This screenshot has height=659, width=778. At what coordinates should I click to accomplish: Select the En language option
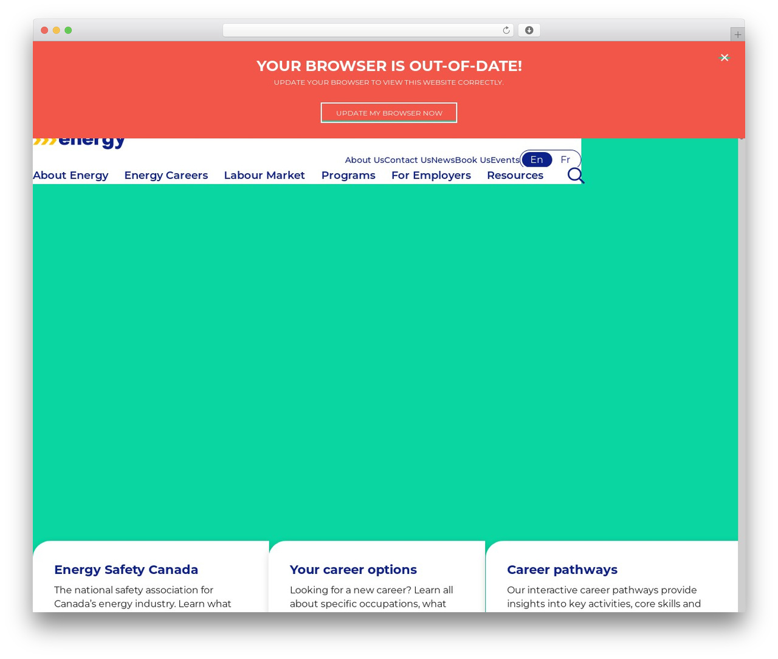[x=537, y=159]
